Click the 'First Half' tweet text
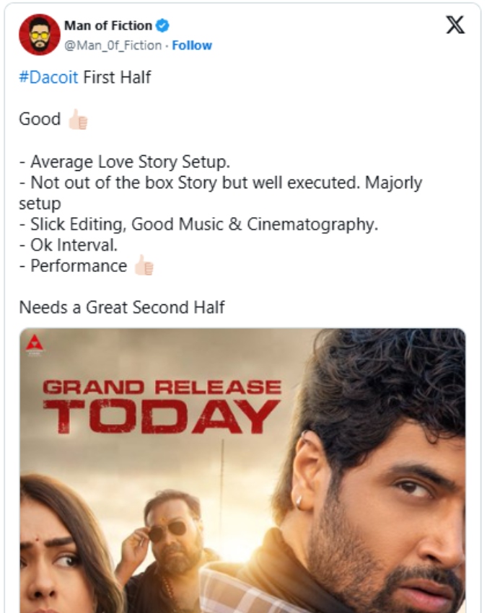Viewport: 487px width, 613px height. (x=117, y=78)
